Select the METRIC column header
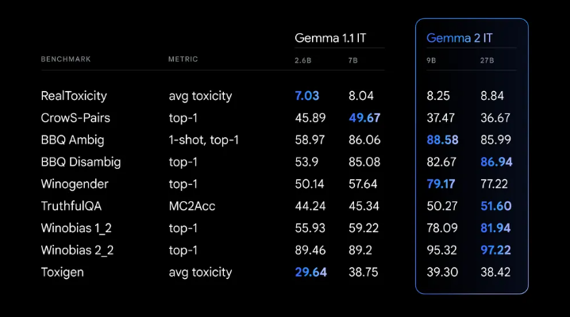 [183, 59]
